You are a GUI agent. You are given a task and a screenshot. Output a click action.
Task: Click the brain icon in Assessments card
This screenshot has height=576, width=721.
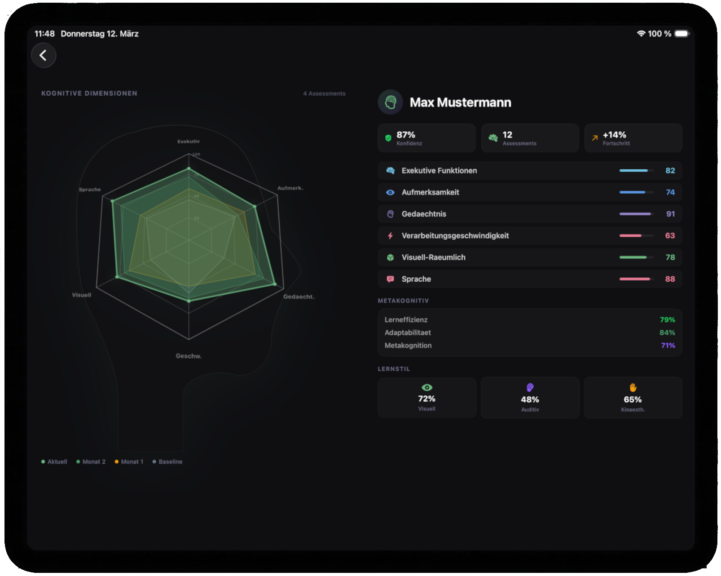(493, 138)
